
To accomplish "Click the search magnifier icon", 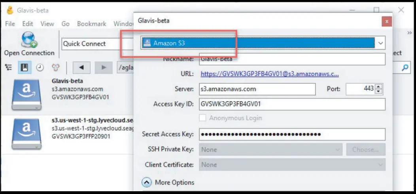I will 405,68.
